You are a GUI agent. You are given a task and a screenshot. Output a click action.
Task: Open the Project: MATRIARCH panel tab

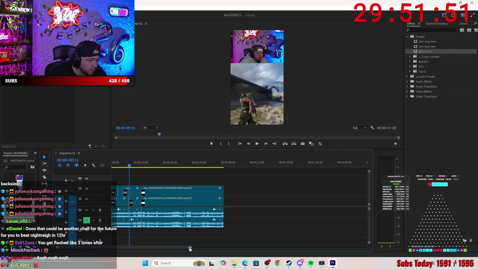pos(16,153)
